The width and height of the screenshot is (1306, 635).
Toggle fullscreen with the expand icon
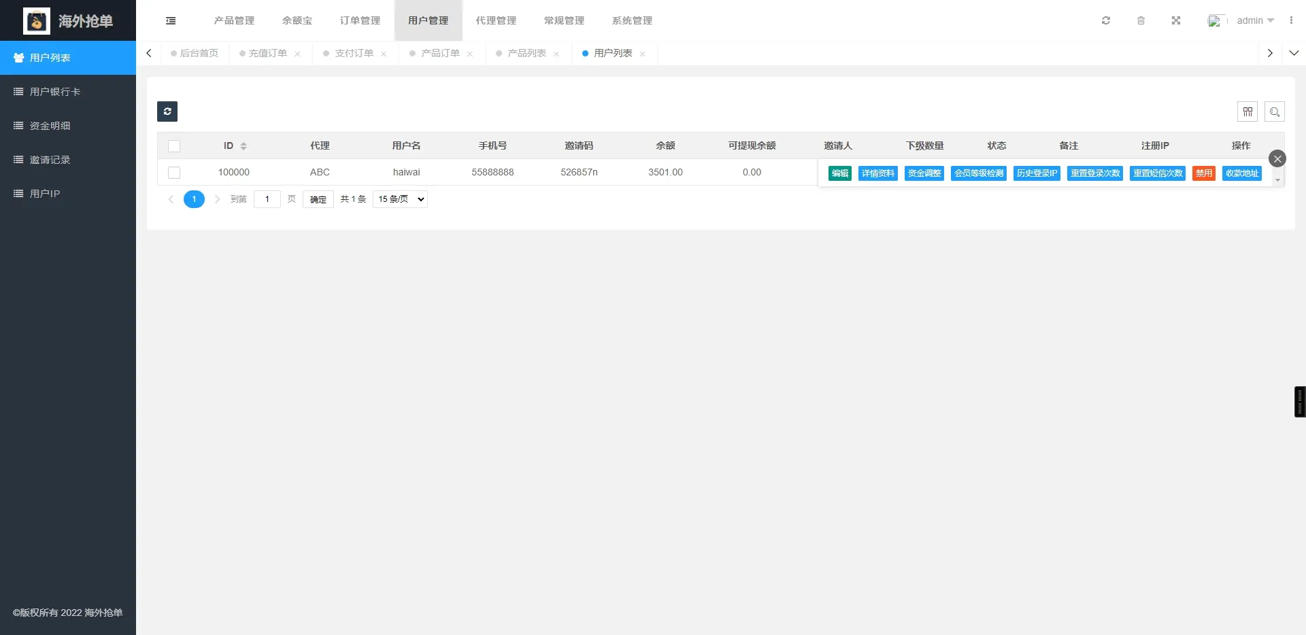point(1175,20)
